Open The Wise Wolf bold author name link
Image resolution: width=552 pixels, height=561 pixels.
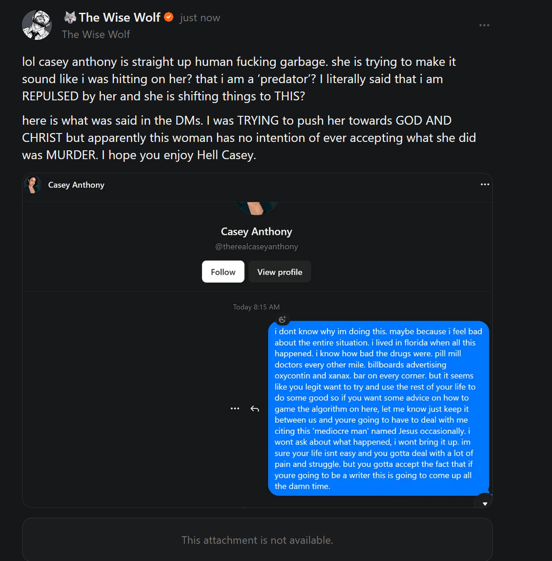pyautogui.click(x=119, y=17)
